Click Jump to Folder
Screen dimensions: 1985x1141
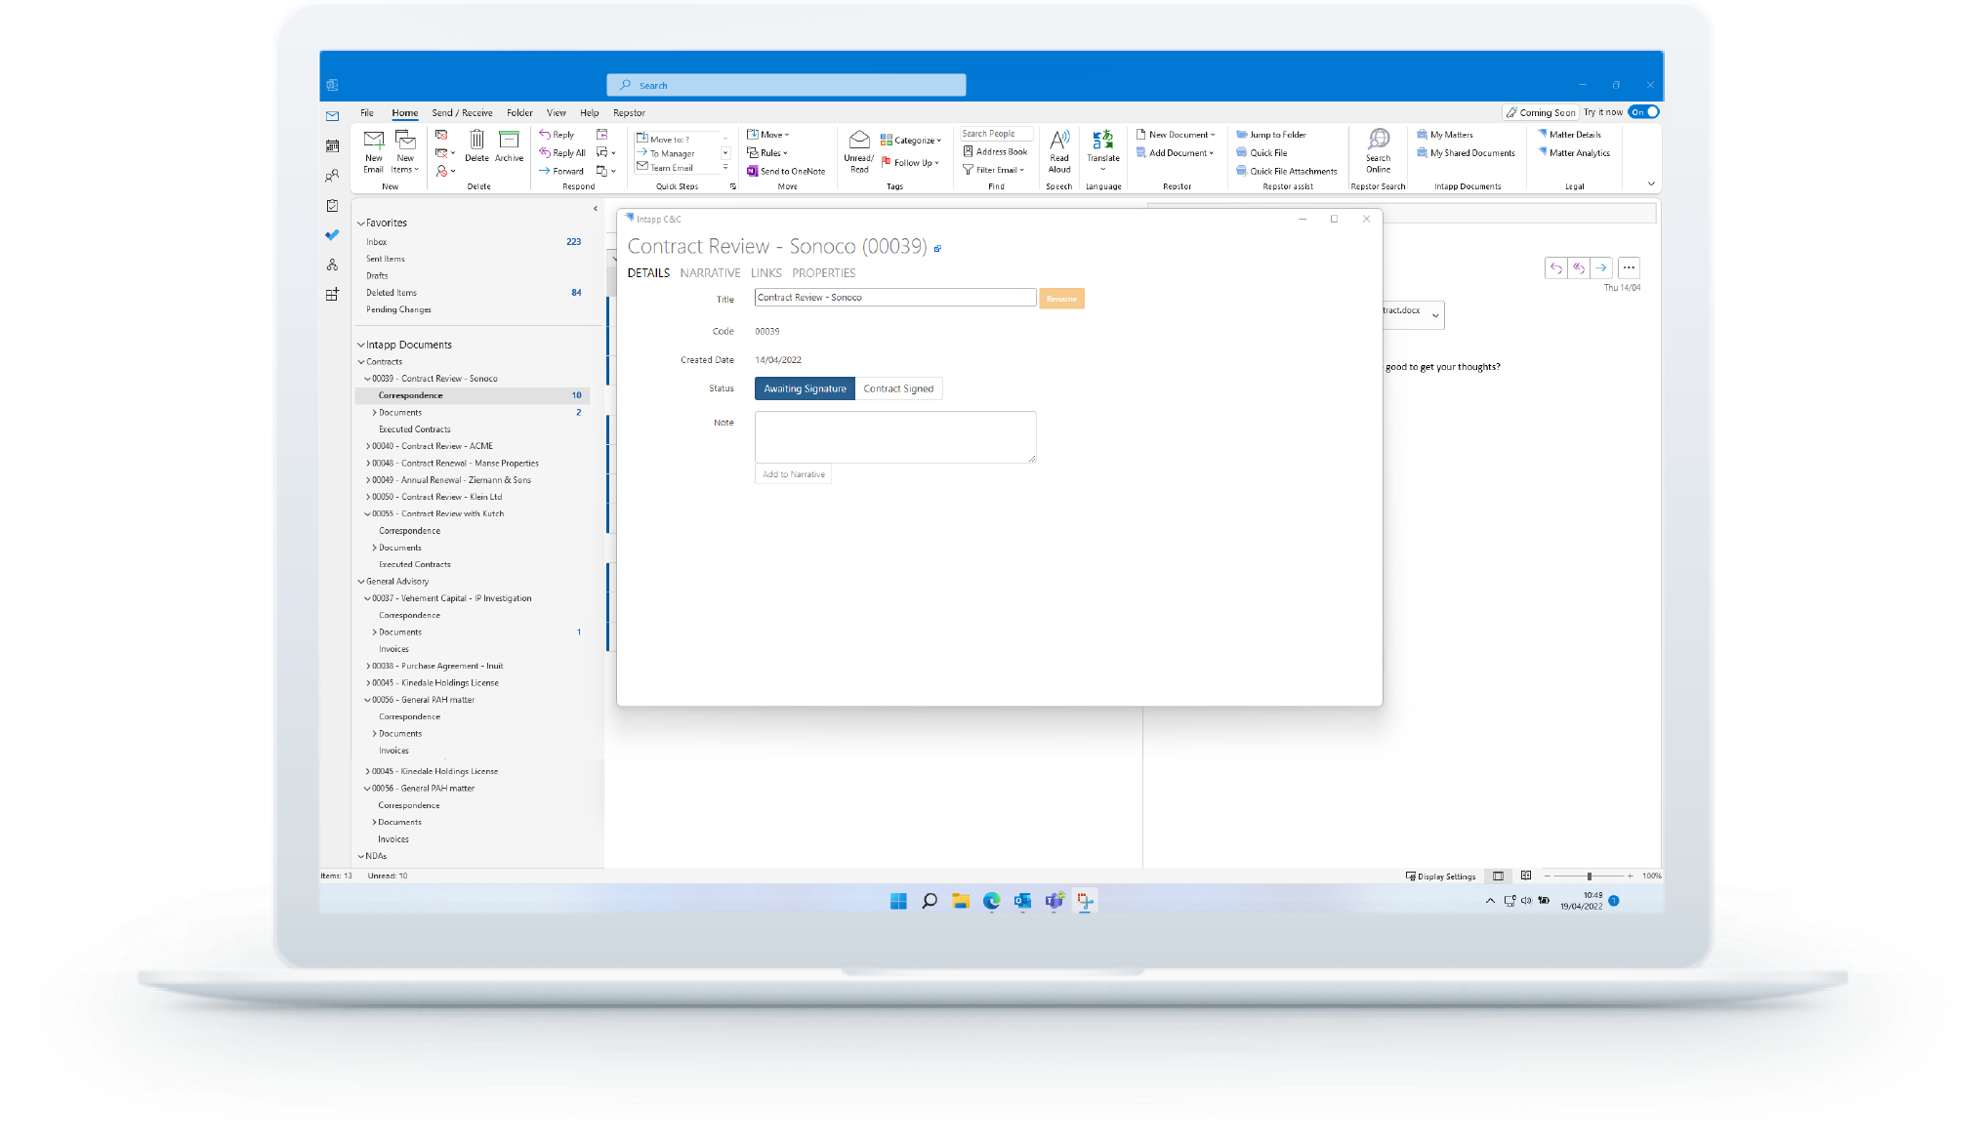coord(1271,135)
